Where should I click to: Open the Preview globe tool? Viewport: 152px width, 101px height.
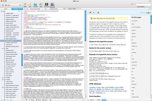point(35,5)
